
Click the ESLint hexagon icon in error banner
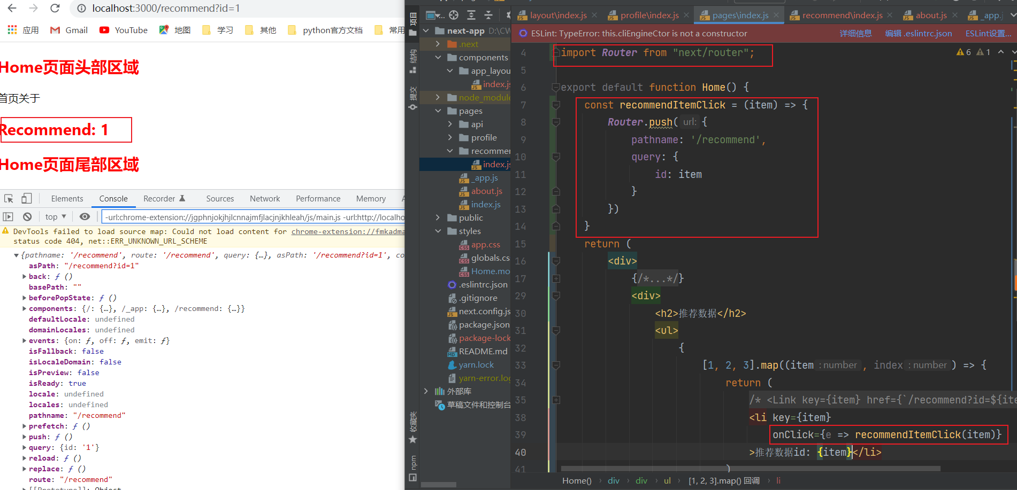pyautogui.click(x=523, y=33)
